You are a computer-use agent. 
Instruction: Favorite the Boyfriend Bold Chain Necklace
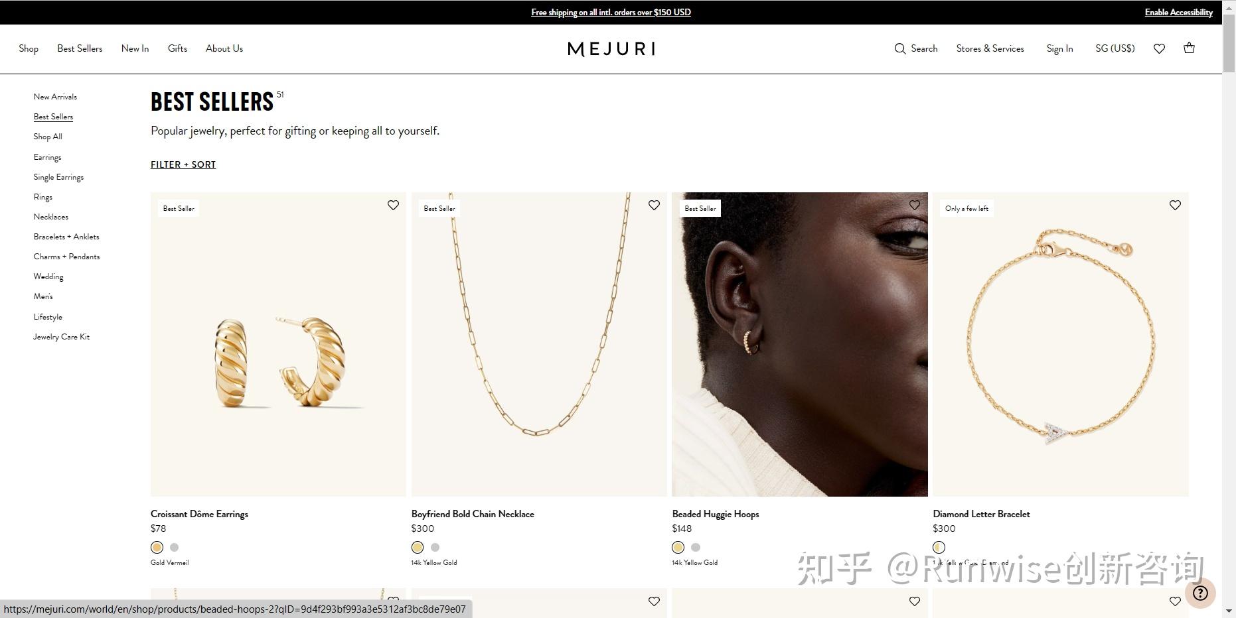[654, 205]
